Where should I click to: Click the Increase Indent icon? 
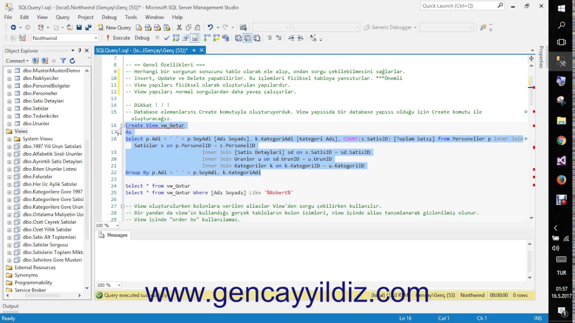(300, 38)
